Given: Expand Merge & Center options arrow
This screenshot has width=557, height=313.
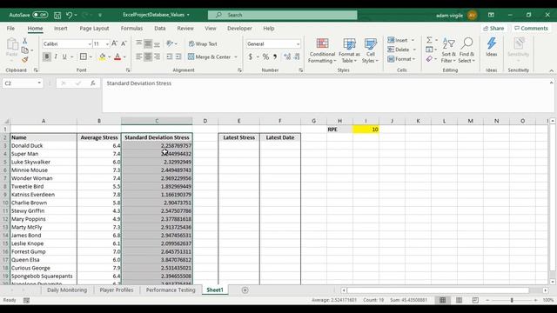Looking at the screenshot, I should [x=236, y=57].
